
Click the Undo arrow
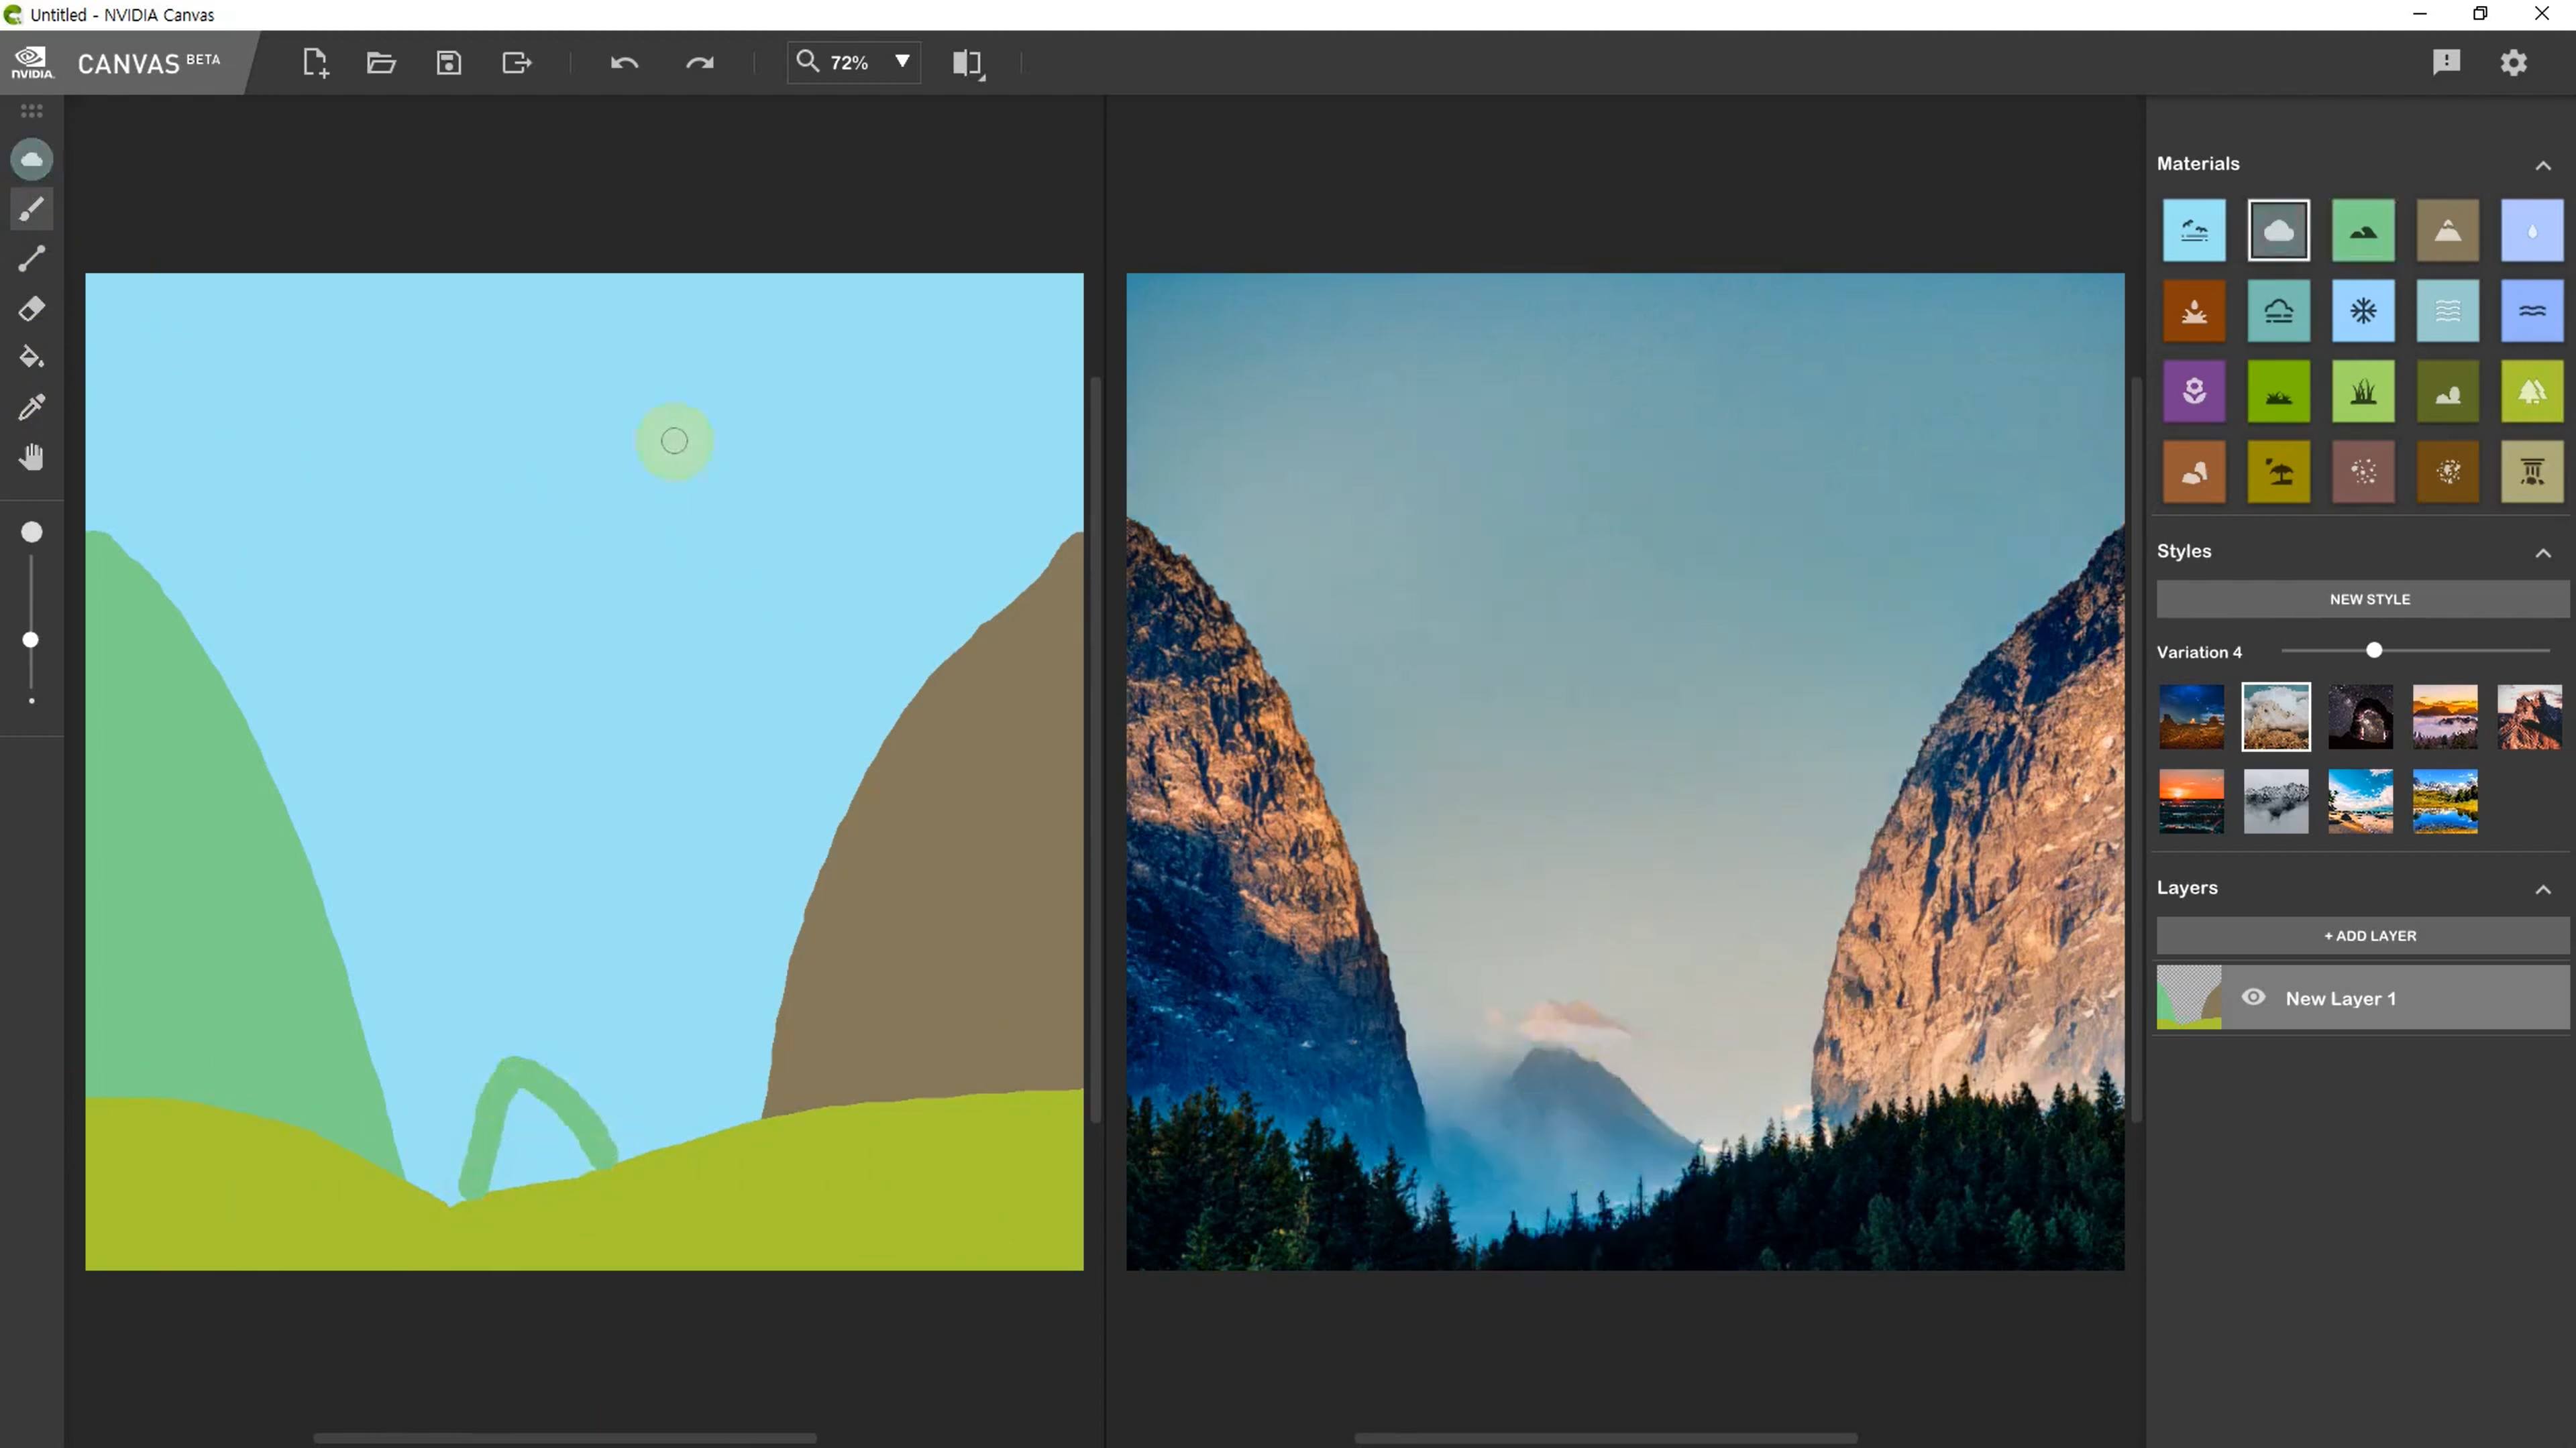[x=624, y=63]
